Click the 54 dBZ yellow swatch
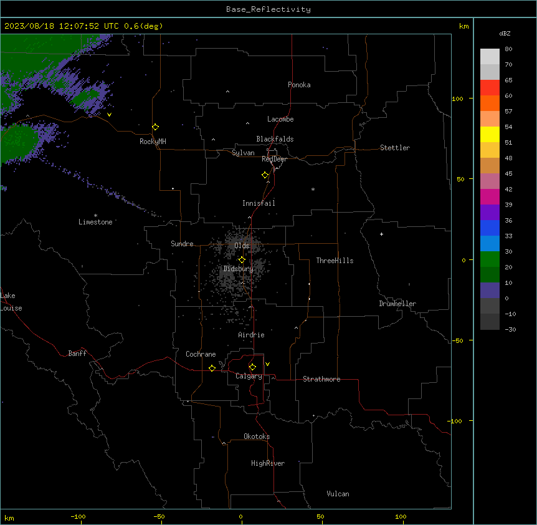Viewport: 537px width, 525px height. 490,134
